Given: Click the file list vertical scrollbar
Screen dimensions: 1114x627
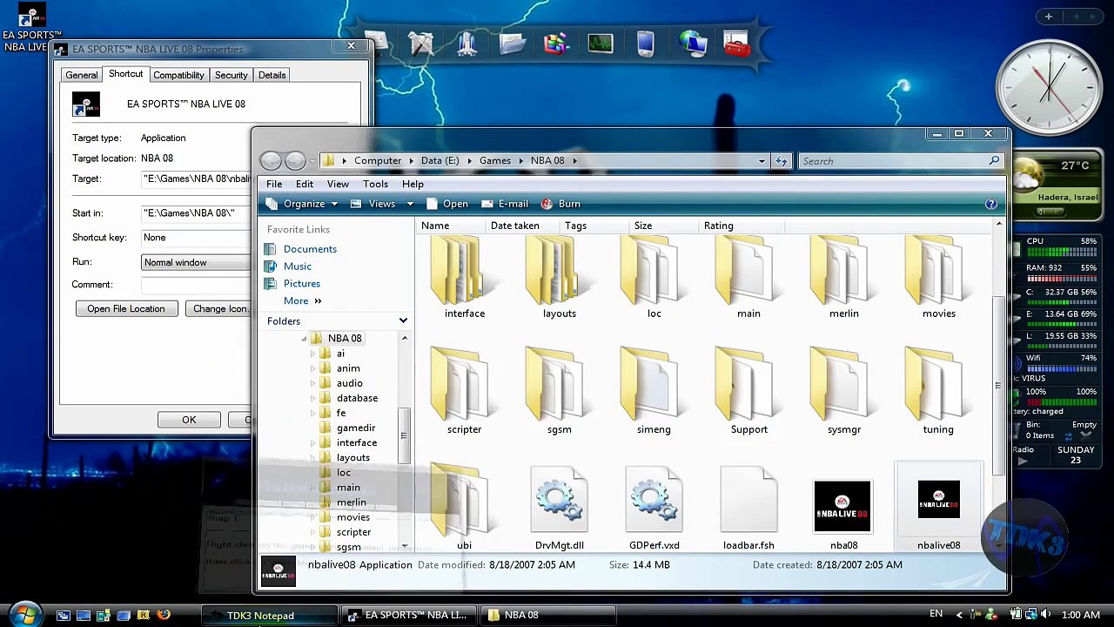Looking at the screenshot, I should click(998, 385).
